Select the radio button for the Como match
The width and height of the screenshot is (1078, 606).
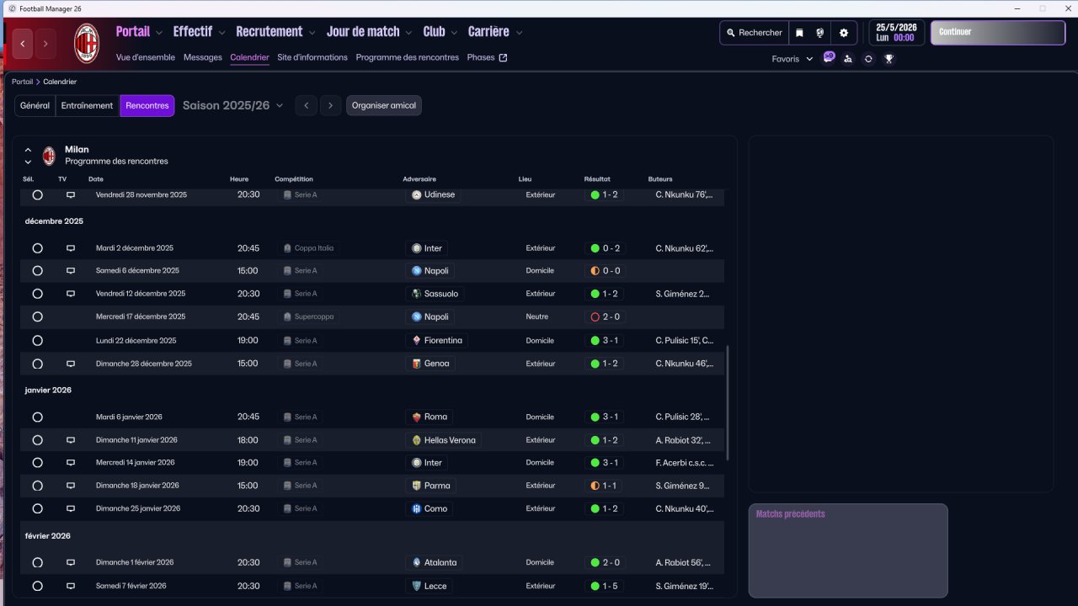click(x=37, y=508)
